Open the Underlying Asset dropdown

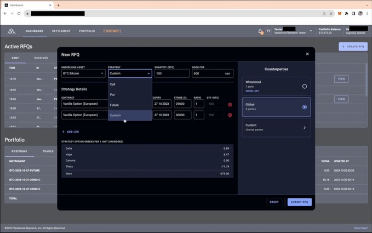(83, 73)
